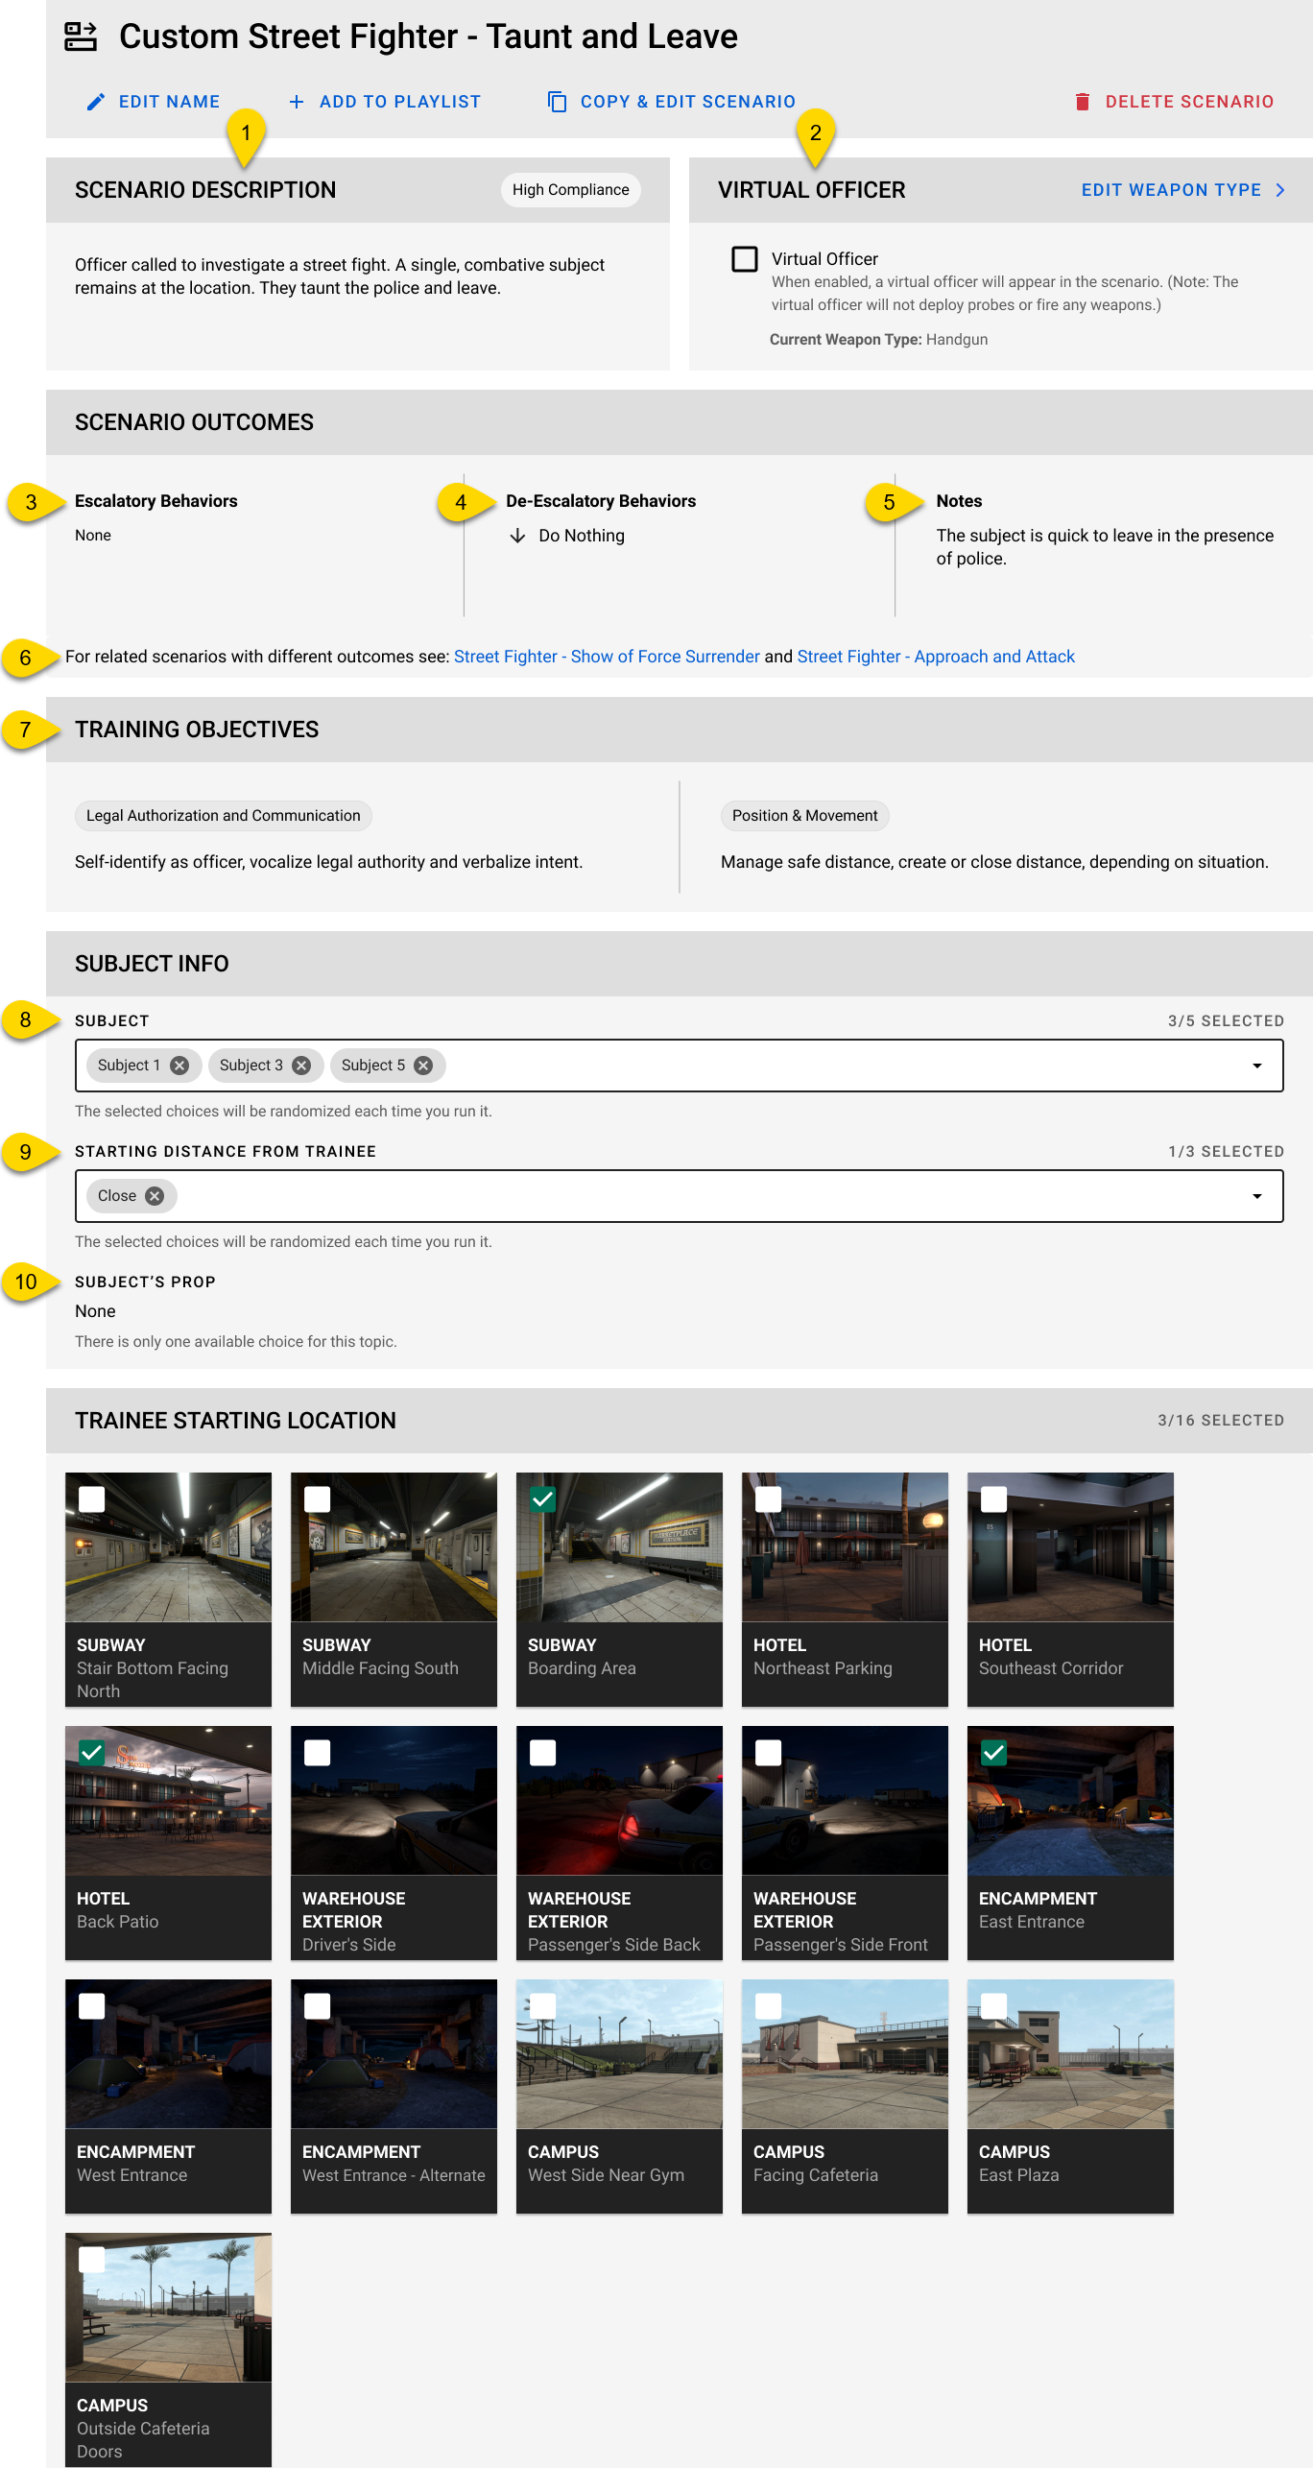
Task: Enable the Virtual Officer checkbox
Action: (x=745, y=259)
